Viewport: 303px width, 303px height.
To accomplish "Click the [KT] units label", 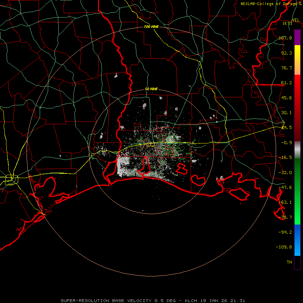I will 287,23.
